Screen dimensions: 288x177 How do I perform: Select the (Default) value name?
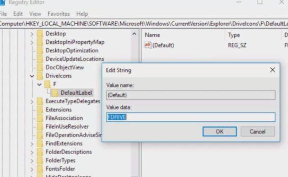163,45
